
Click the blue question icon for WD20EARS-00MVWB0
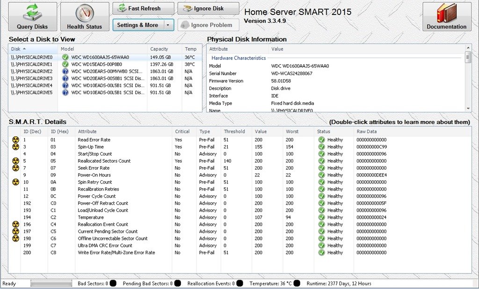tap(65, 71)
